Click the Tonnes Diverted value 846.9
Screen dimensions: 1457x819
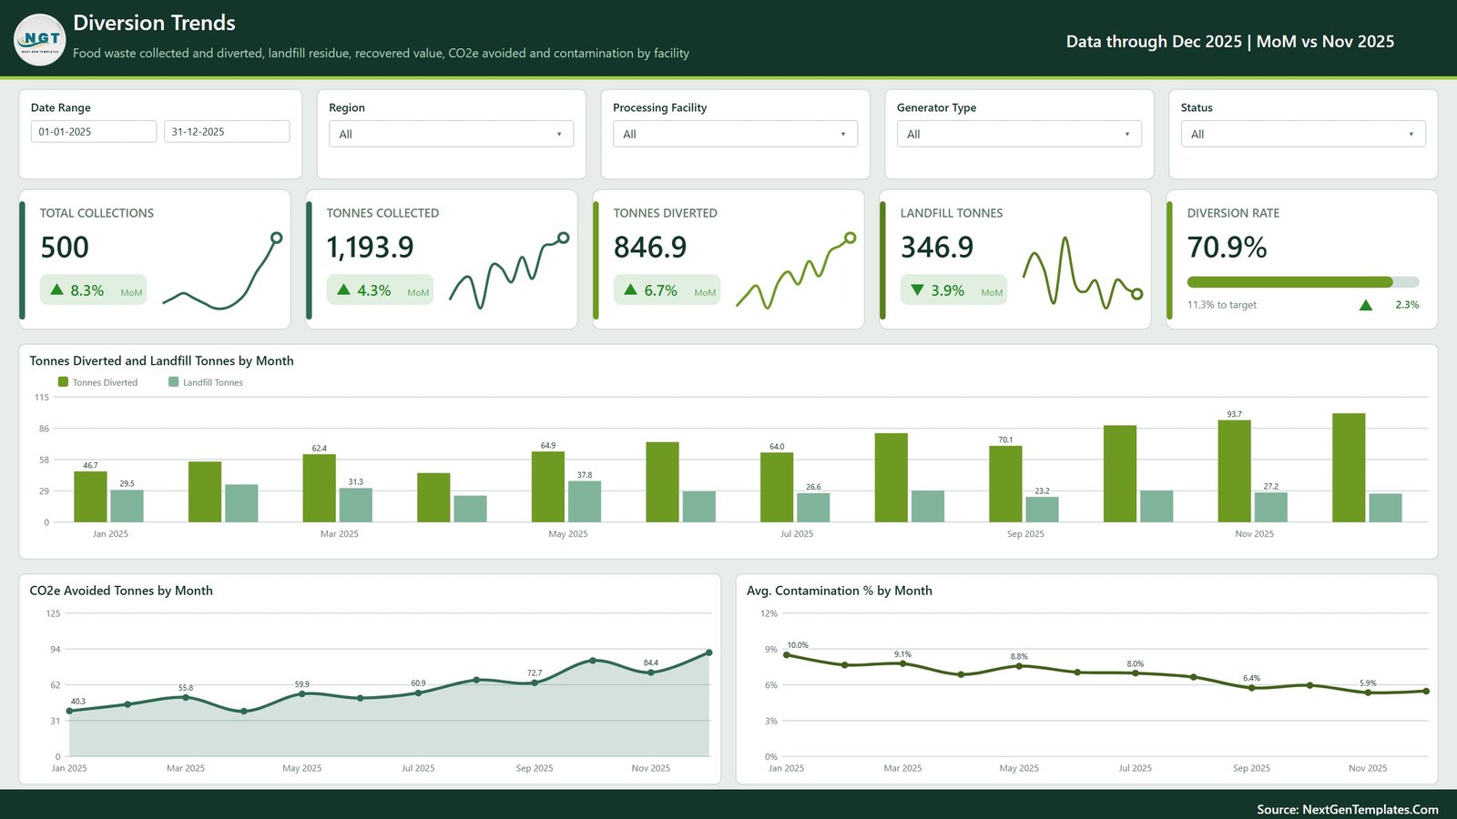click(x=650, y=248)
